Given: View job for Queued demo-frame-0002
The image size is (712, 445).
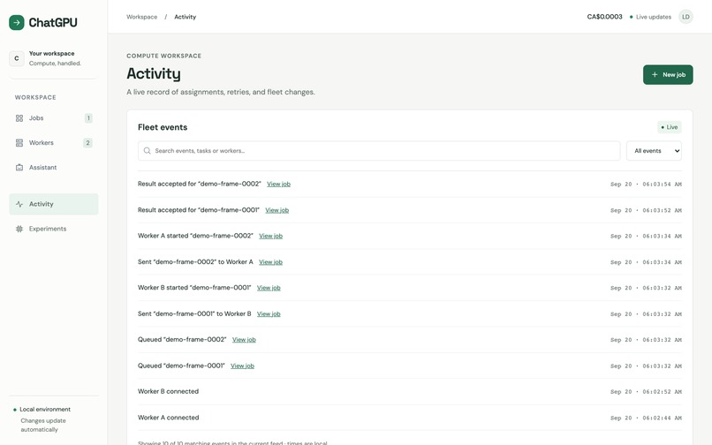Looking at the screenshot, I should tap(245, 340).
